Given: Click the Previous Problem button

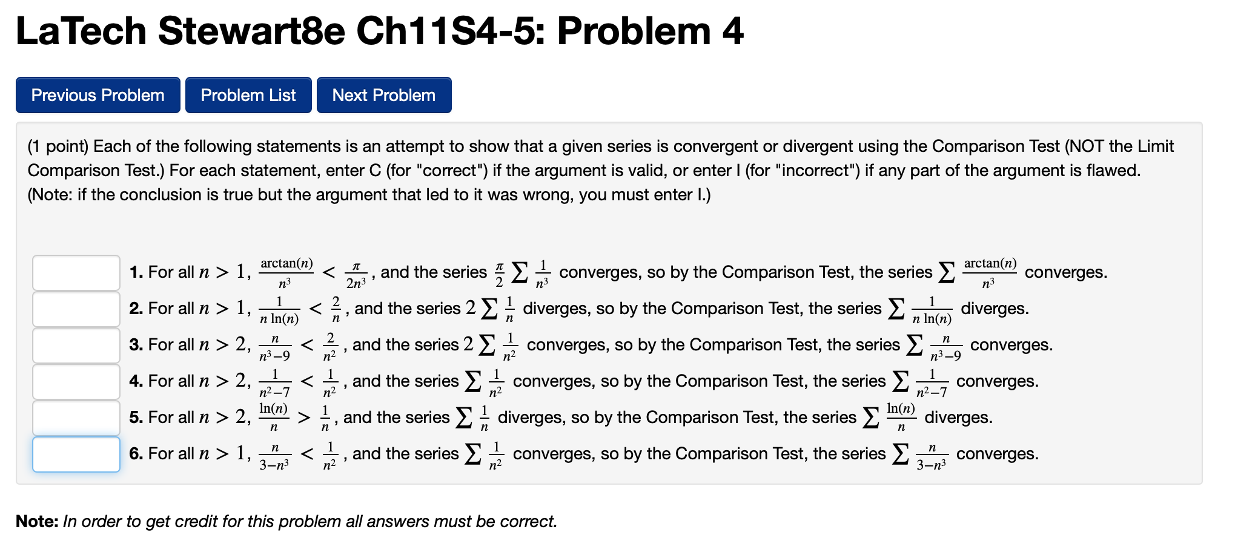Looking at the screenshot, I should coord(98,94).
